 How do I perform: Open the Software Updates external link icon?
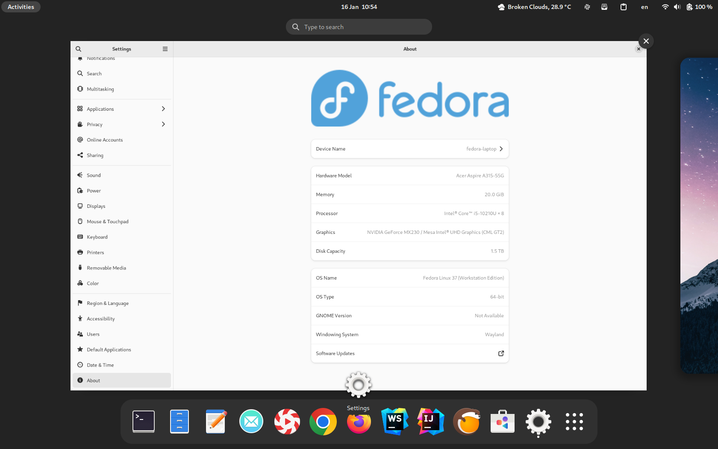pos(501,354)
